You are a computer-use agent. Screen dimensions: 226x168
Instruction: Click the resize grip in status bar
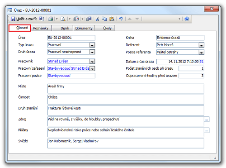pos(215,158)
